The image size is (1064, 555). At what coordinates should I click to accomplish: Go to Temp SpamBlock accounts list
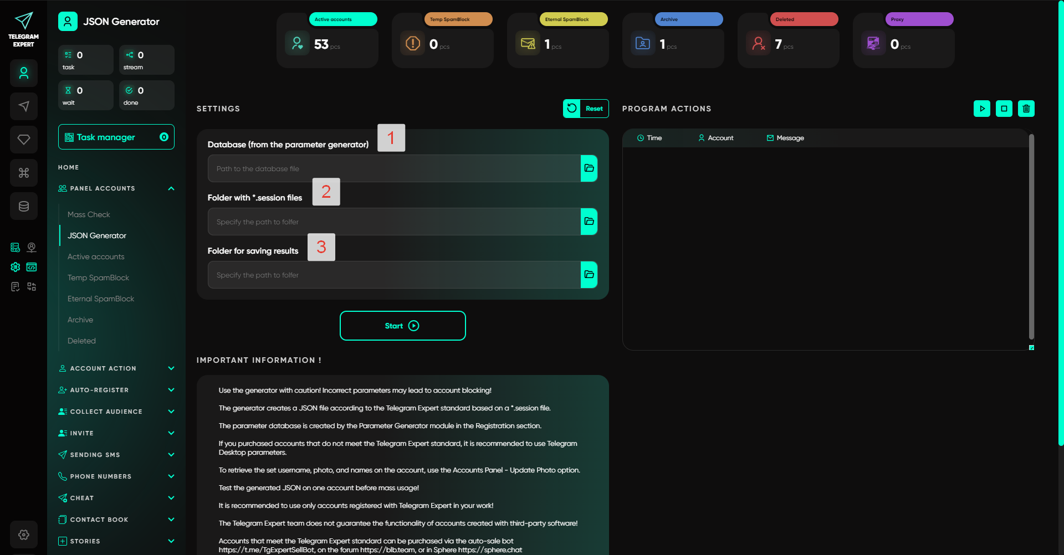coord(98,277)
